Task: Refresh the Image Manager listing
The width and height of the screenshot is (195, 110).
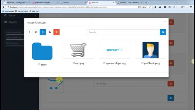Action: 36,32
